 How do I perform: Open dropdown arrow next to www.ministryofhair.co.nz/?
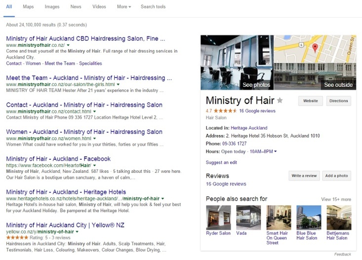(x=68, y=45)
